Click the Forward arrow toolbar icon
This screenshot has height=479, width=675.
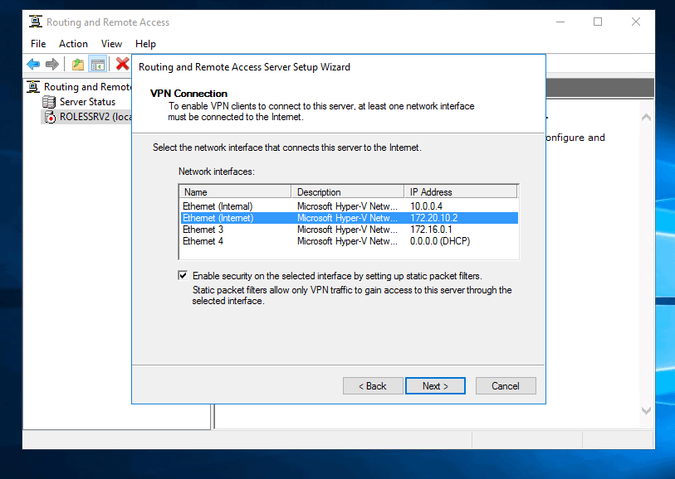click(x=52, y=64)
